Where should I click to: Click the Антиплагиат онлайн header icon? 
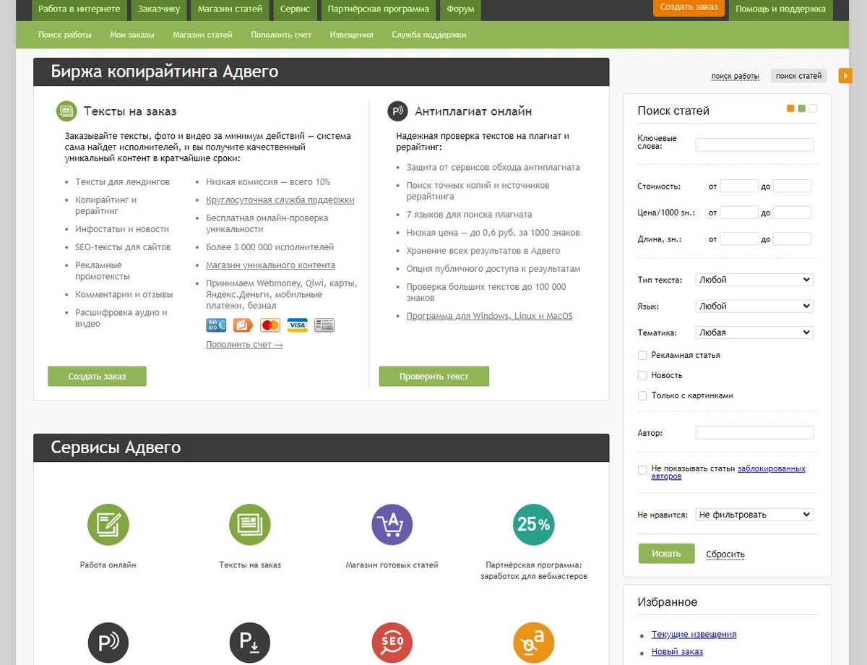[x=397, y=111]
